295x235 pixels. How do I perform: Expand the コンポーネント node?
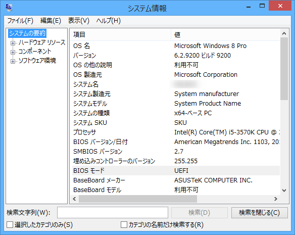(13, 52)
